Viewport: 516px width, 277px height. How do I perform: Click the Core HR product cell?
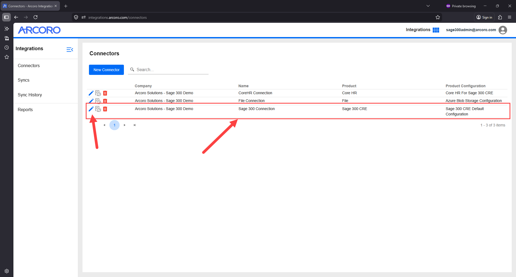coord(349,93)
